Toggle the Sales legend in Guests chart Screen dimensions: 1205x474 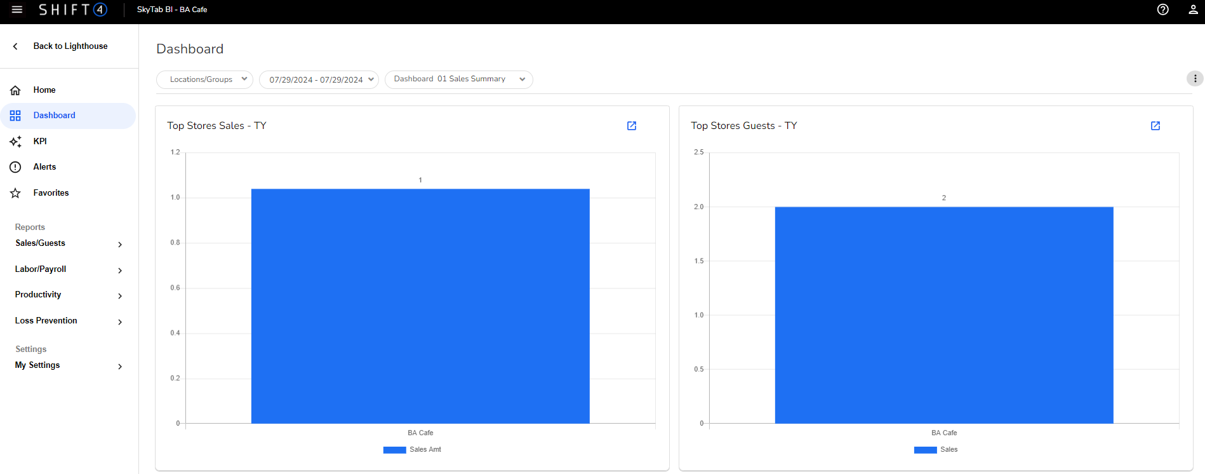point(936,450)
